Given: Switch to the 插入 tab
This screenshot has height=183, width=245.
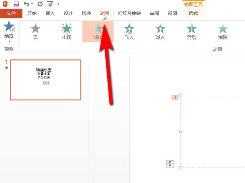Looking at the screenshot, I should [x=50, y=13].
